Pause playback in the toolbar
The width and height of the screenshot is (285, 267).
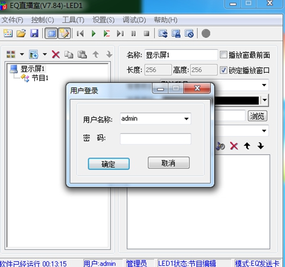point(133,34)
